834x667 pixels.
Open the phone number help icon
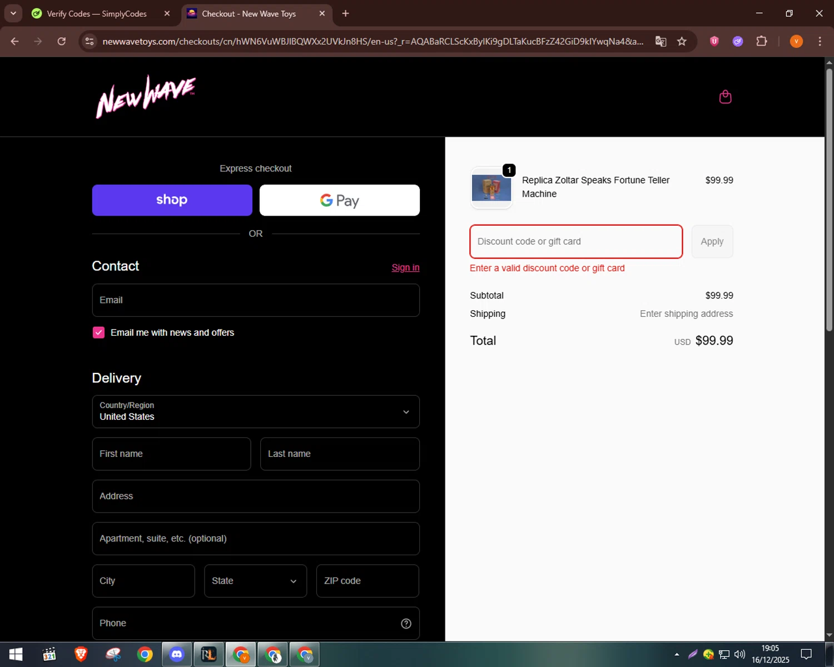pyautogui.click(x=406, y=624)
